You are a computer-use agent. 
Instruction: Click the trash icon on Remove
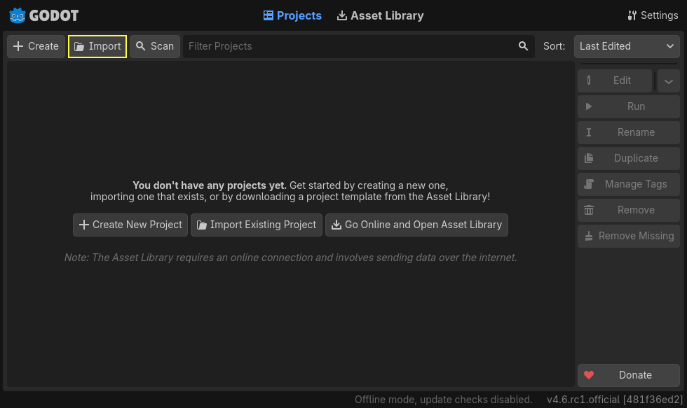point(589,210)
